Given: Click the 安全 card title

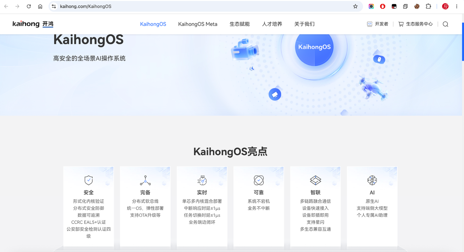Looking at the screenshot, I should 89,192.
